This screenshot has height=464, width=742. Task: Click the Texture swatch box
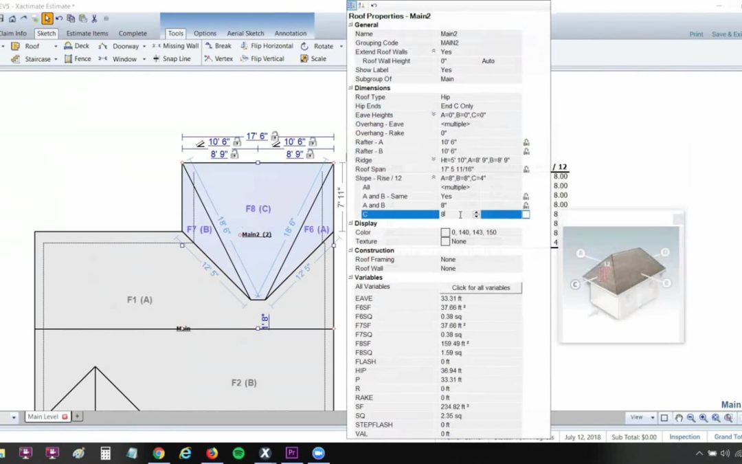point(445,241)
